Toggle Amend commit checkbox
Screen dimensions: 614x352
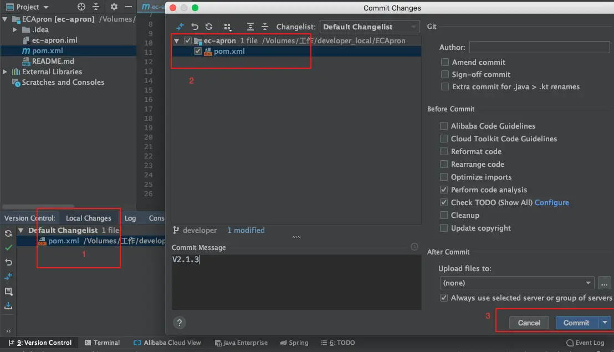point(444,62)
